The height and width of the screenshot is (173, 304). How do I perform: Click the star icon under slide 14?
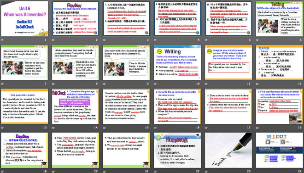pyautogui.click(x=53, y=128)
